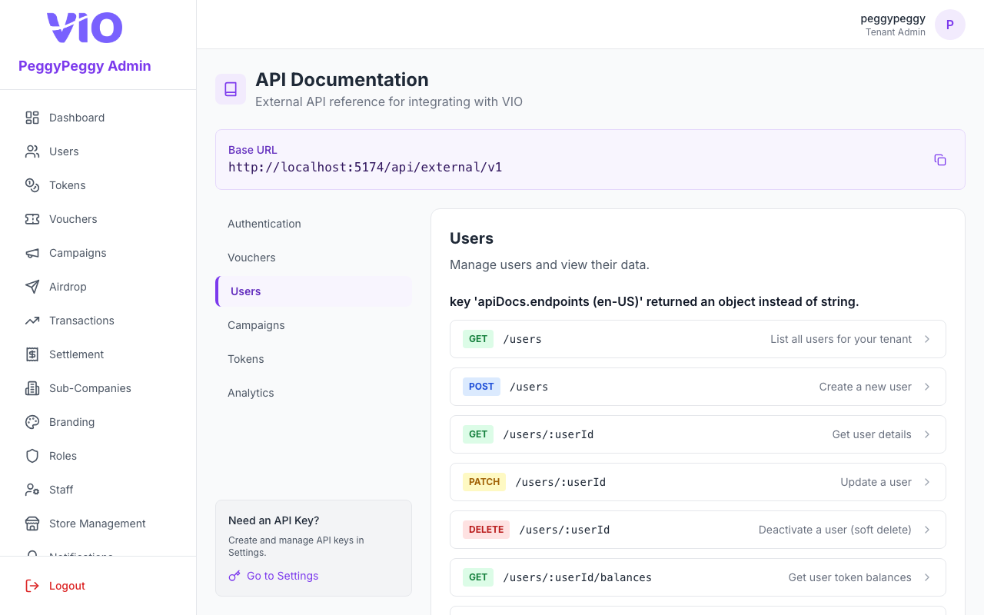Click the 'Need an API Key?' heading
The image size is (984, 615).
[x=274, y=520]
